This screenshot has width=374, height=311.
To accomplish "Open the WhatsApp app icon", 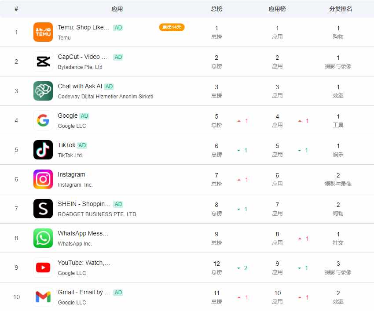I will coord(43,238).
